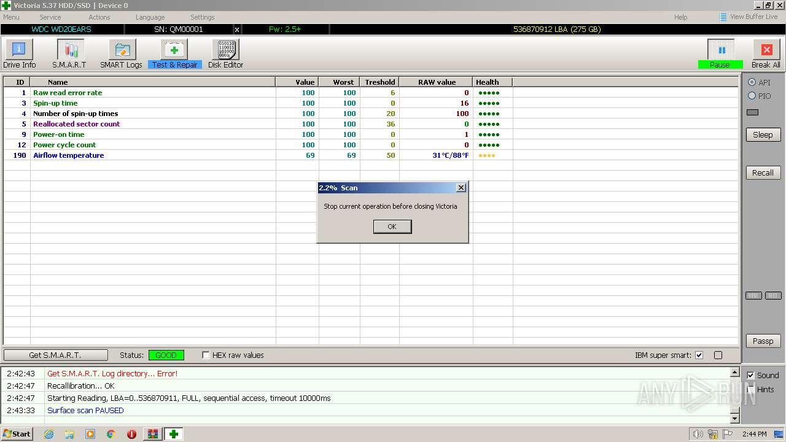Select the PIO access mode
This screenshot has height=442, width=786.
(752, 96)
